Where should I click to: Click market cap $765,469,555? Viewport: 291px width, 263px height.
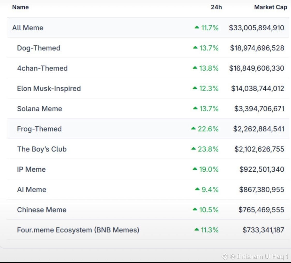261,210
